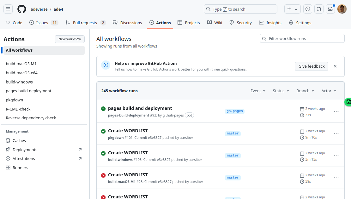Viewport: 351px width, 199px height.
Task: Open Attestations external link arrow
Action: (x=80, y=158)
